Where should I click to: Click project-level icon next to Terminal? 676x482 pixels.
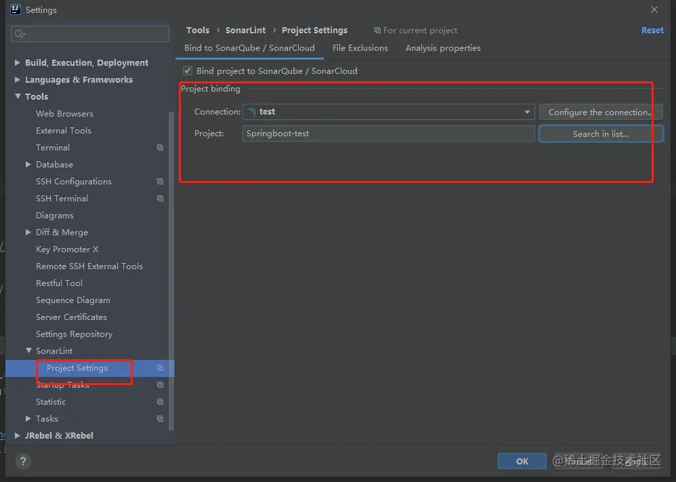coord(160,148)
